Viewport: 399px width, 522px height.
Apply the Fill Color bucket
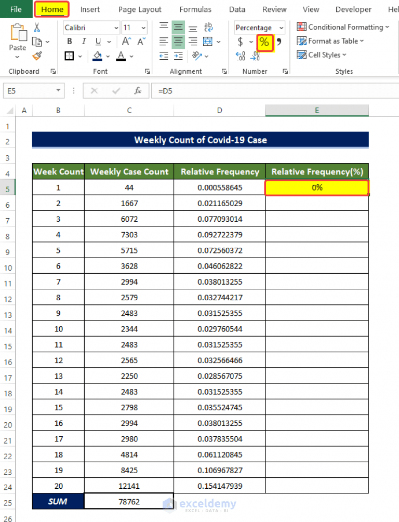(x=98, y=56)
